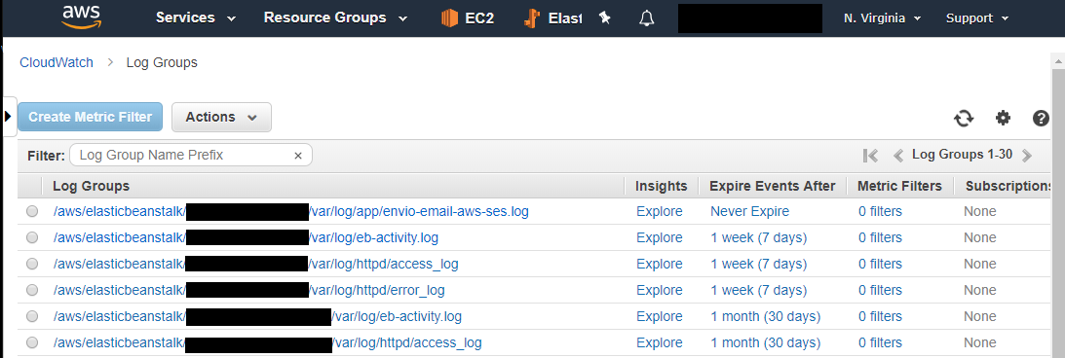Open the Support menu
The width and height of the screenshot is (1065, 358).
[x=976, y=18]
